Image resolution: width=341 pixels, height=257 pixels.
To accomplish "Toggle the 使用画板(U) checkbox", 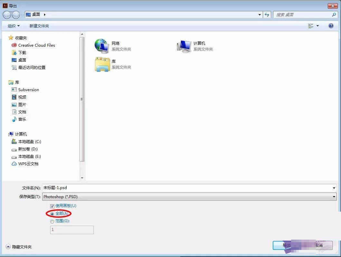I will click(x=52, y=206).
